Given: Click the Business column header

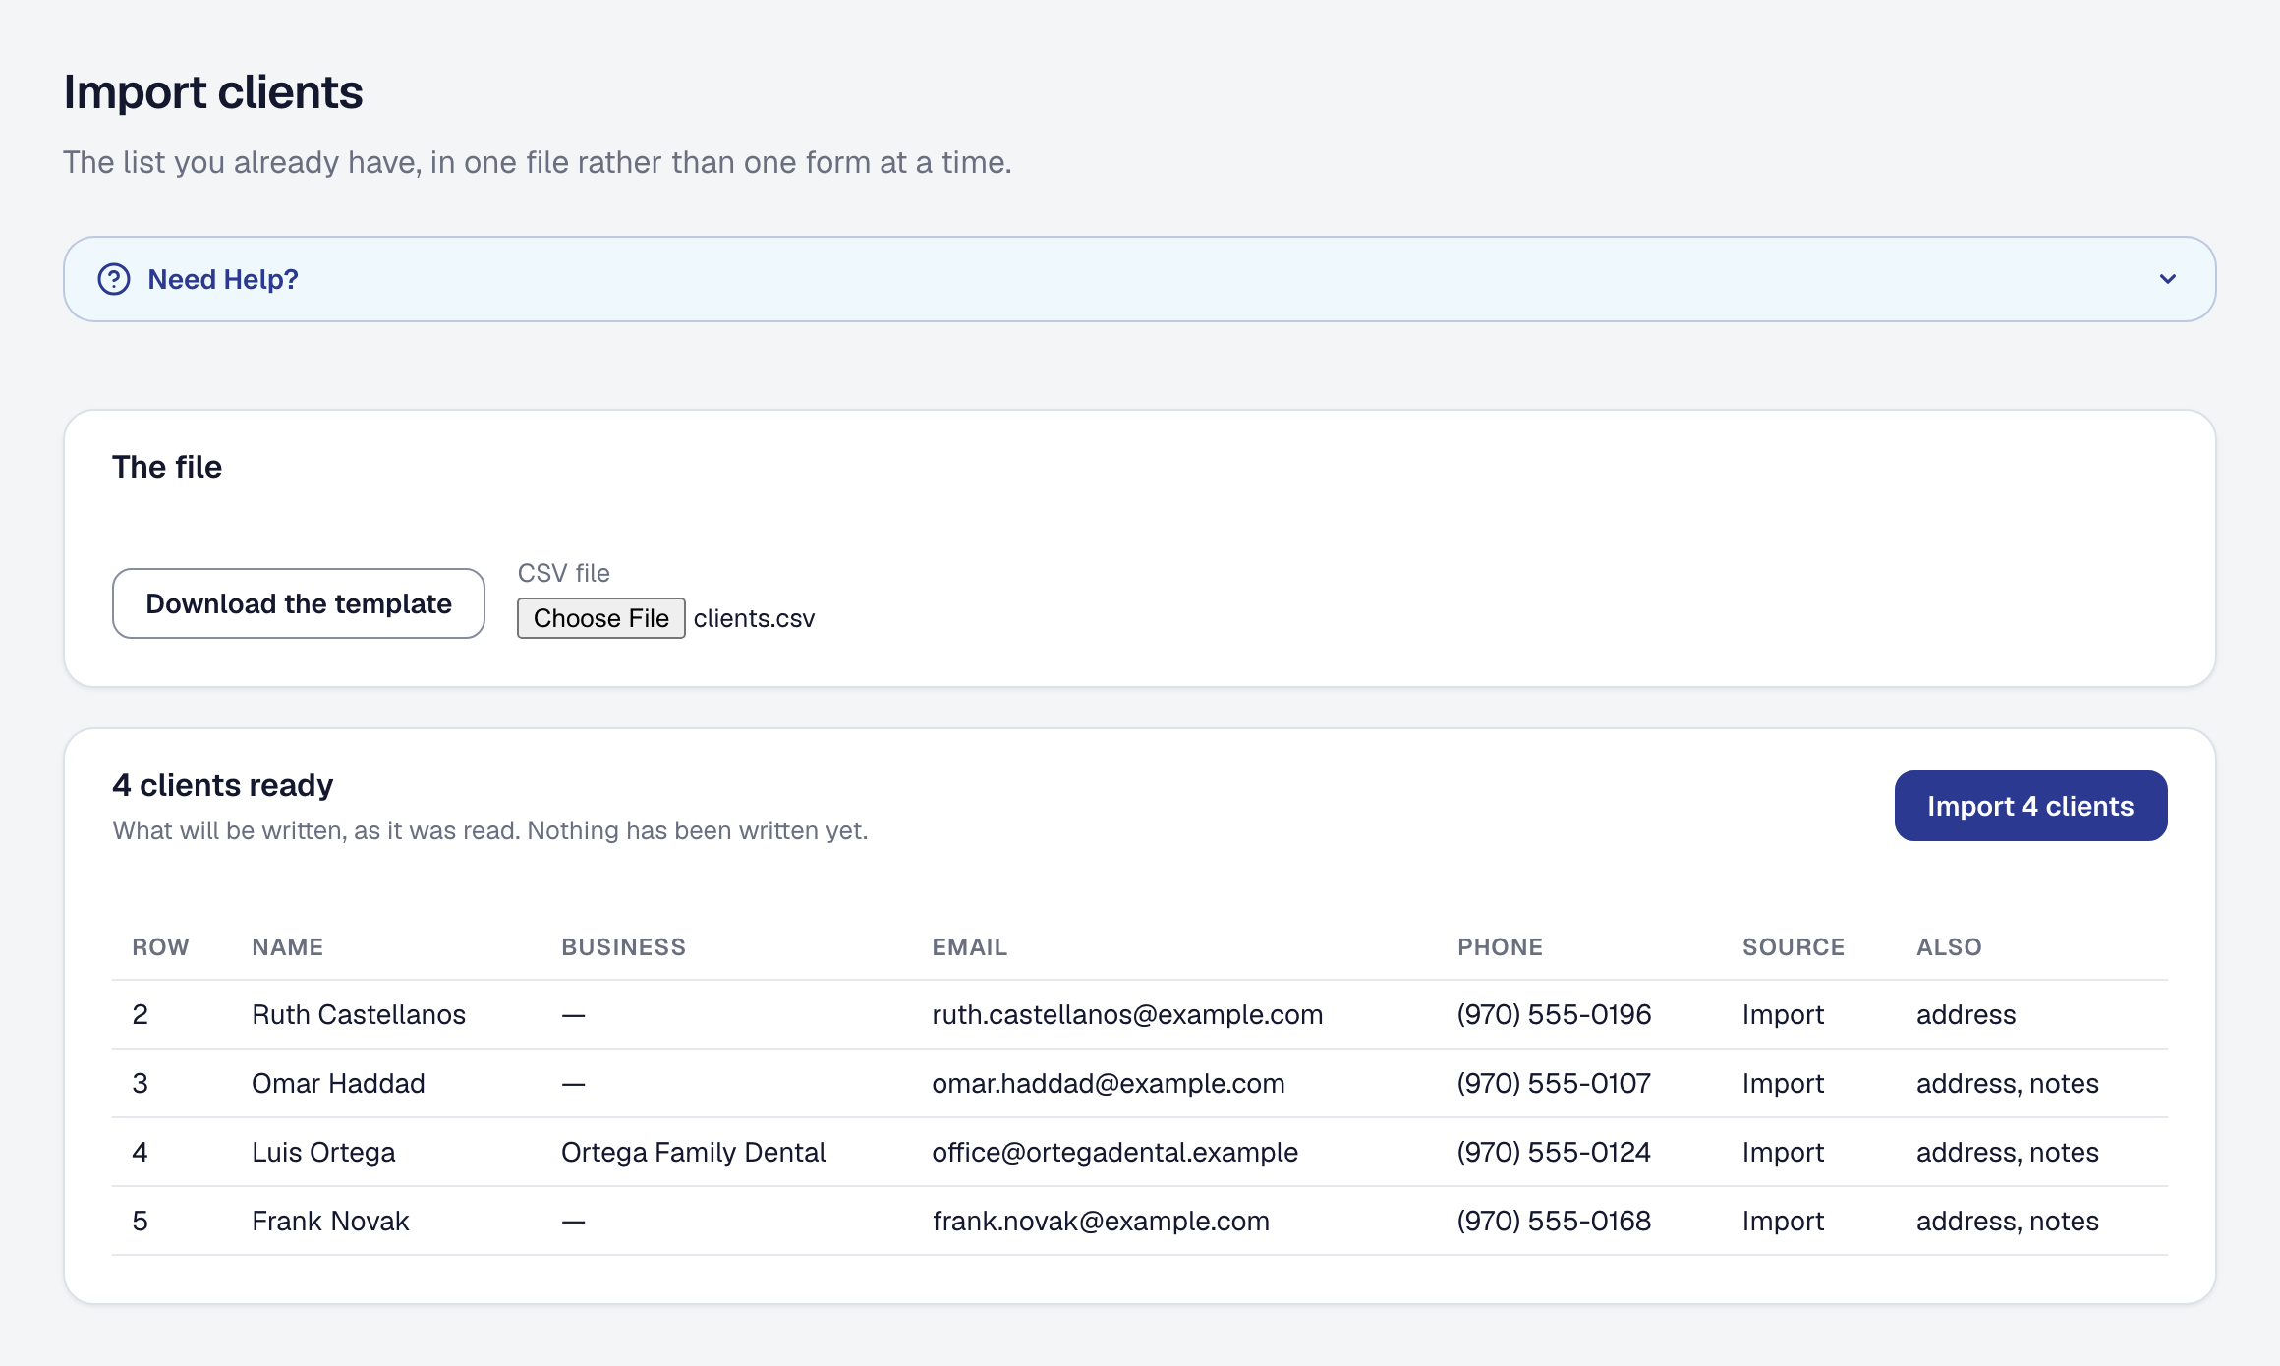Looking at the screenshot, I should coord(623,947).
